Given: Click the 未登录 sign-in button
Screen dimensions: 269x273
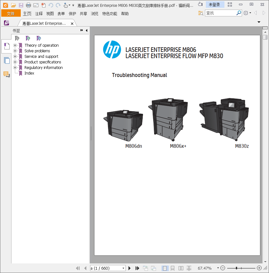Looking at the screenshot, I should (215, 5).
